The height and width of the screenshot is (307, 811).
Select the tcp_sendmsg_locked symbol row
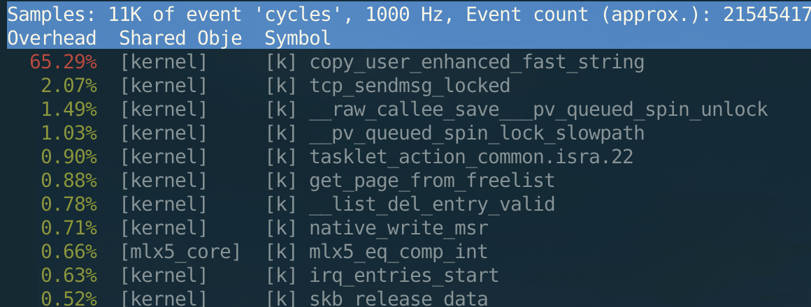[409, 86]
